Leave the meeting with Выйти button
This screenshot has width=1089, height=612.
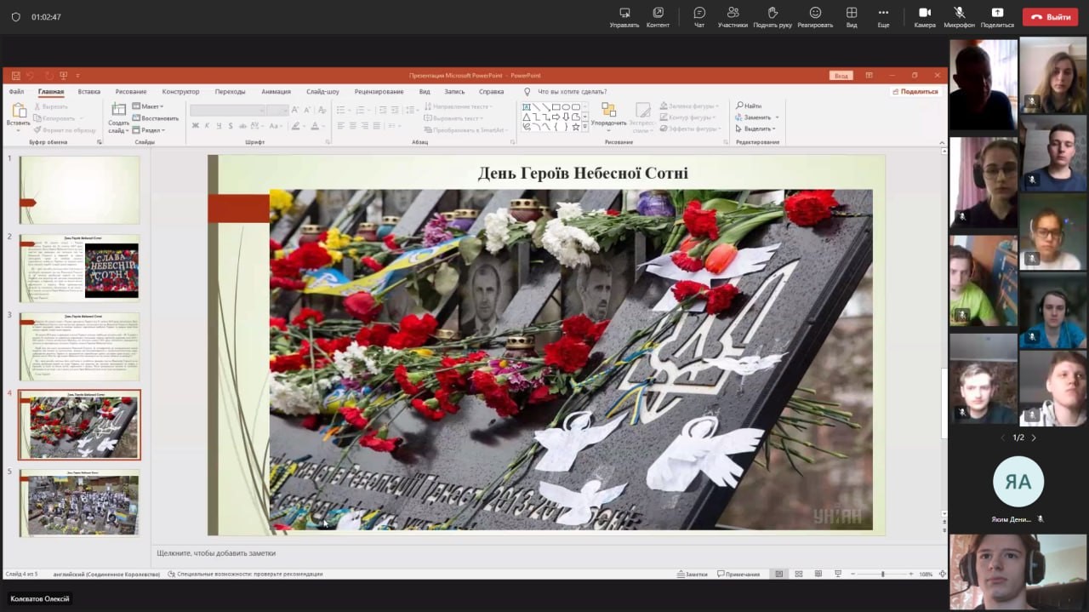click(x=1050, y=17)
